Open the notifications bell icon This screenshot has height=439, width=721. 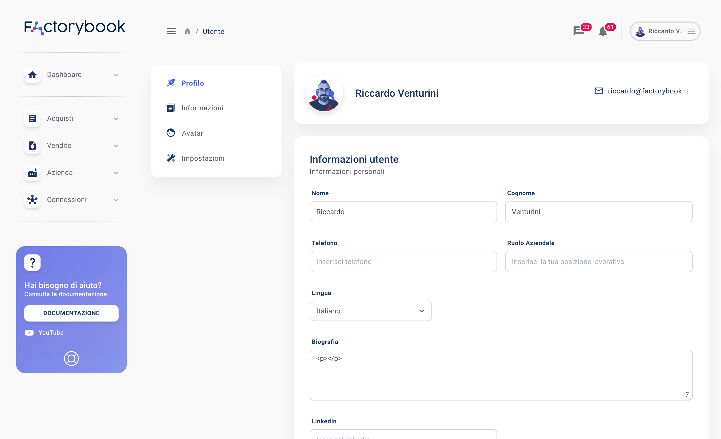(x=603, y=31)
